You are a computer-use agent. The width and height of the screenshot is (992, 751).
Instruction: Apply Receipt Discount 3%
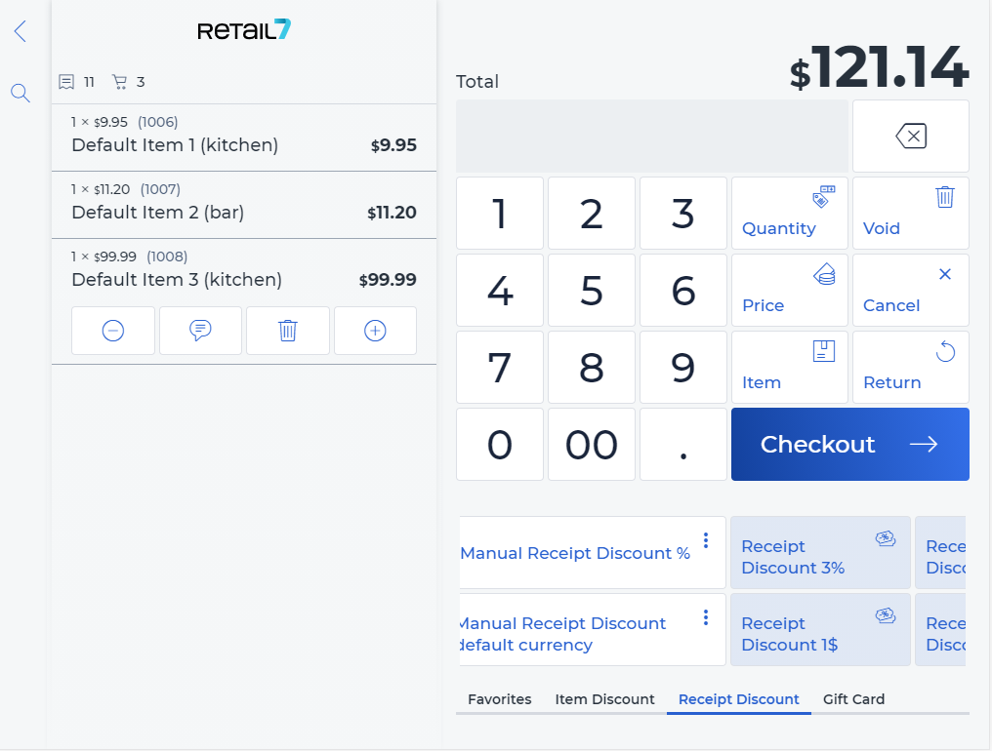(820, 552)
